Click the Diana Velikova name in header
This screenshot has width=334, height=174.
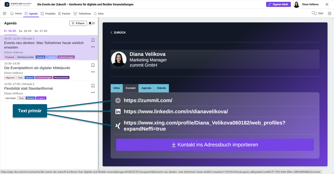[310, 4]
